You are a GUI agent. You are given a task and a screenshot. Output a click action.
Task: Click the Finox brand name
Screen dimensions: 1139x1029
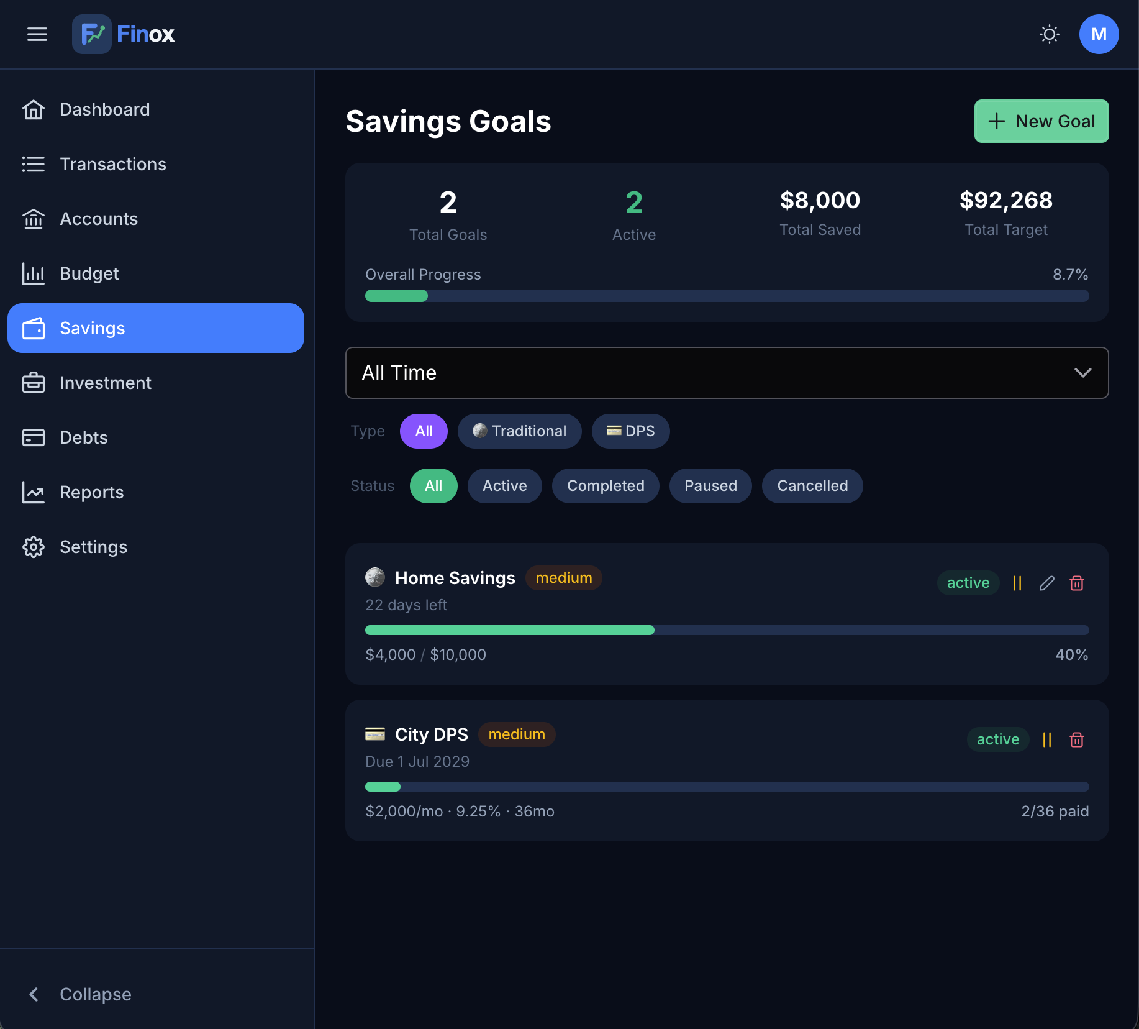145,34
